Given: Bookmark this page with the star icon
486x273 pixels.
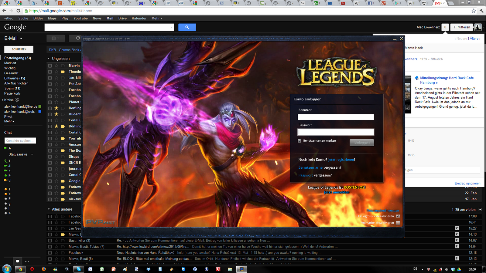Looking at the screenshot, I should pos(474,11).
